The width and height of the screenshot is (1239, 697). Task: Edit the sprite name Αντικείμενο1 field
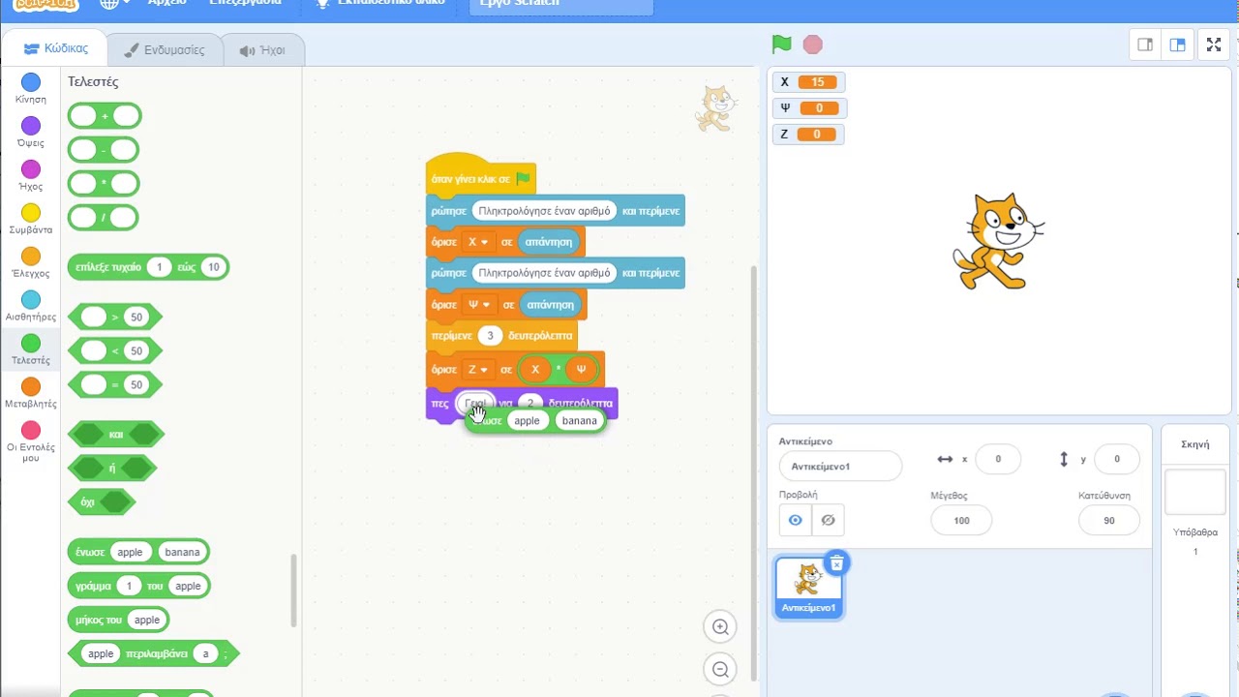[840, 466]
